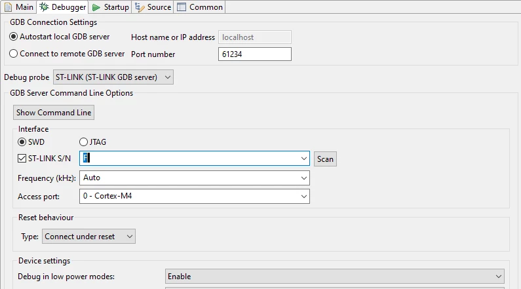The width and height of the screenshot is (521, 289).
Task: Click the Debugger tab bug icon
Action: tap(44, 7)
